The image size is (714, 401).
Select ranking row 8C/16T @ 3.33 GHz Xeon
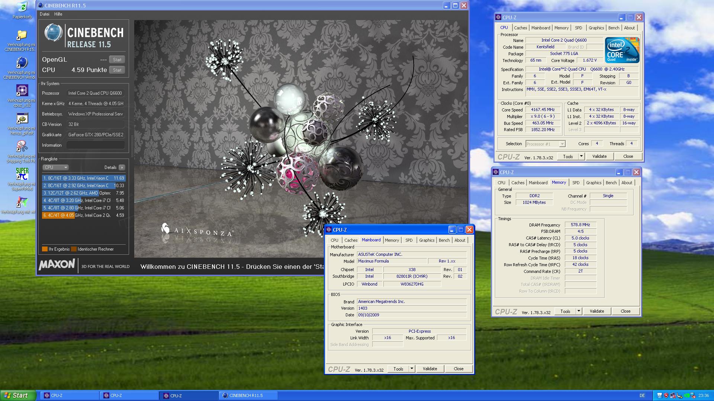click(x=84, y=178)
